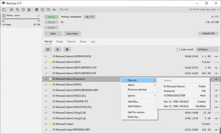Click the green check beside wing32.zip
The image size is (221, 134).
pyautogui.click(x=46, y=118)
